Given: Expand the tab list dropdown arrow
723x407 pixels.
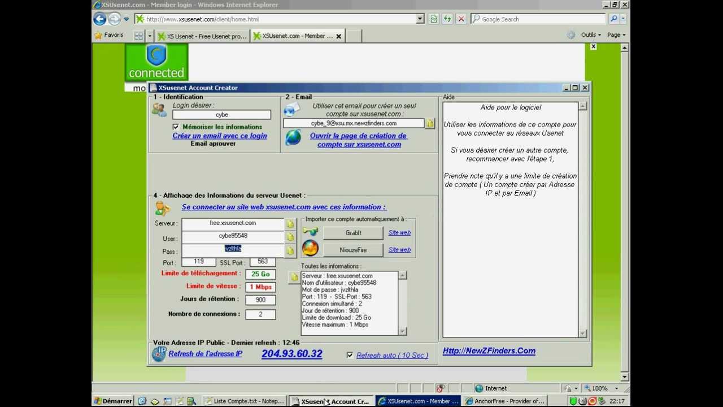Looking at the screenshot, I should pos(150,36).
